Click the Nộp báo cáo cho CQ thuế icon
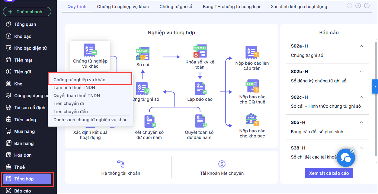 coord(252,86)
